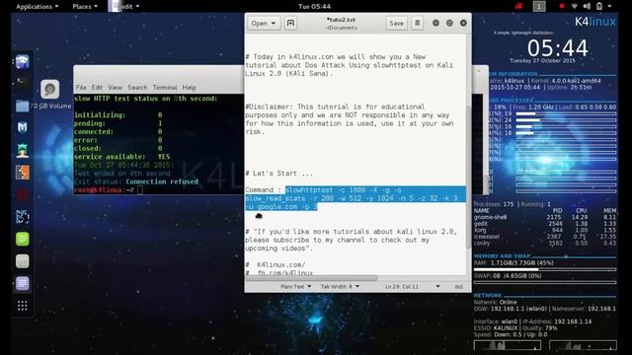Click the *tuto2.txt title in gedit
The image size is (632, 355).
[341, 20]
